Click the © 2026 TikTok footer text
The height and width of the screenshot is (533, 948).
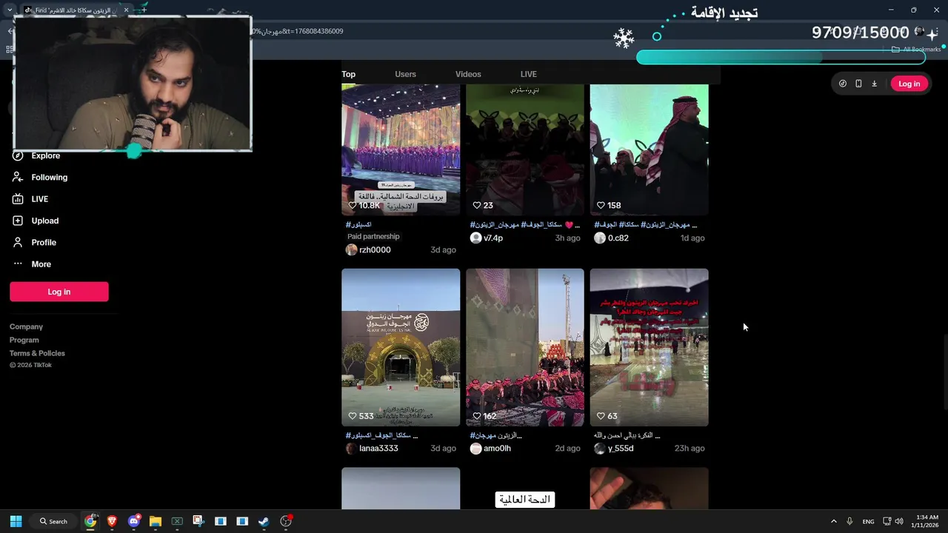[30, 365]
